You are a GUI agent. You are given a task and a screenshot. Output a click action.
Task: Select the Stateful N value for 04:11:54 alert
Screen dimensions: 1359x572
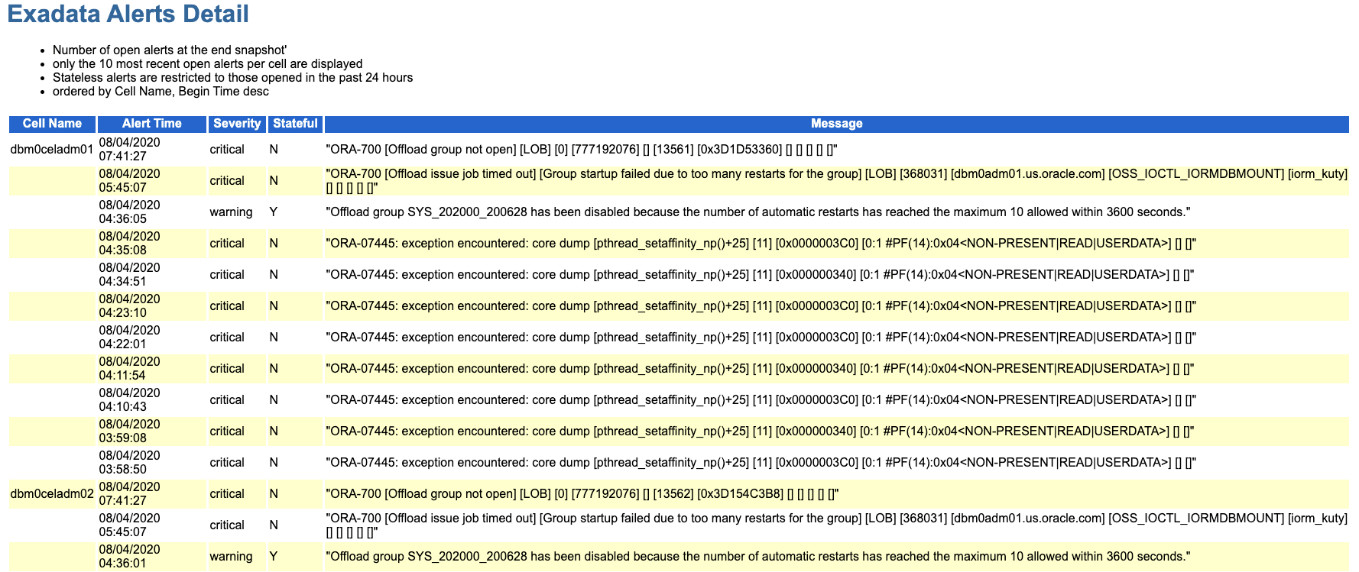pos(274,369)
